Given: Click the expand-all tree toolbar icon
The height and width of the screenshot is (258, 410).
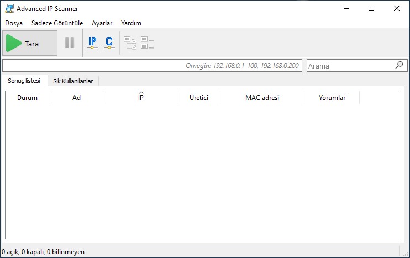Looking at the screenshot, I should (130, 43).
